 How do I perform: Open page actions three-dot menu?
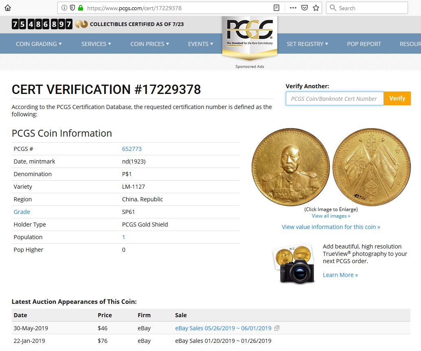click(x=293, y=8)
